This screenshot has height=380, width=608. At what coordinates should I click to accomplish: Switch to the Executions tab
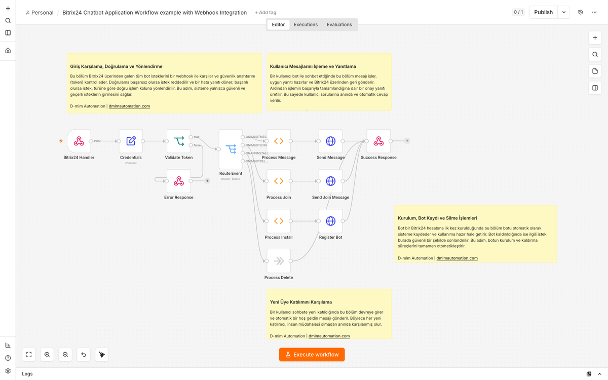(306, 24)
